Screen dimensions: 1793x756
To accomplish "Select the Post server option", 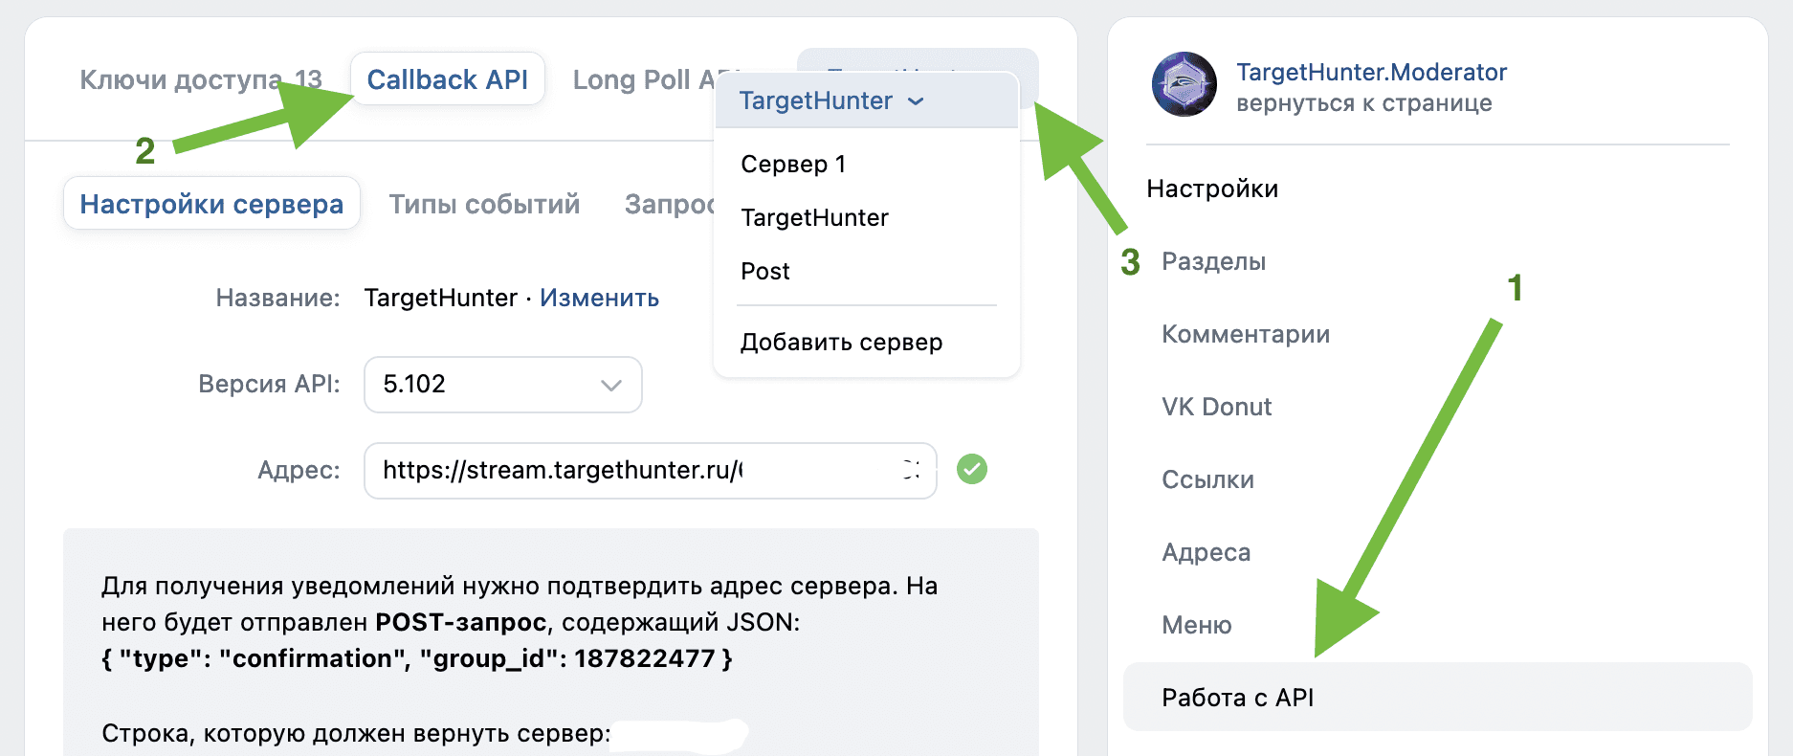I will pos(765,272).
